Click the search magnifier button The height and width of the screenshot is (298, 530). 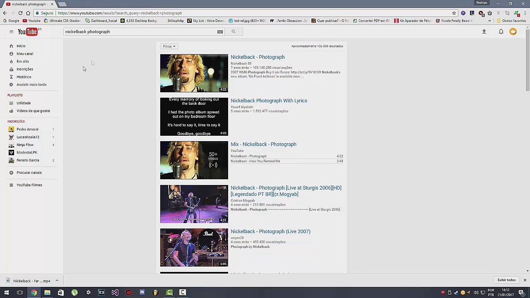point(234,31)
